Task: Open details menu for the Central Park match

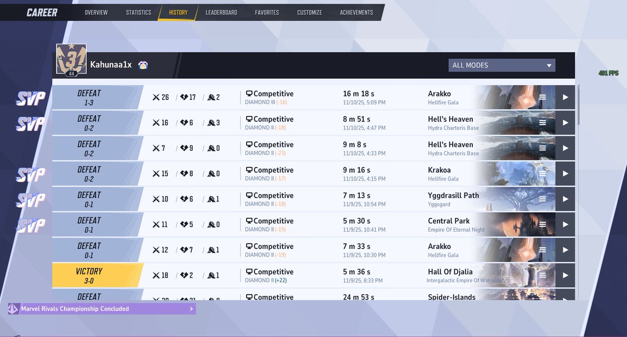Action: [x=543, y=224]
